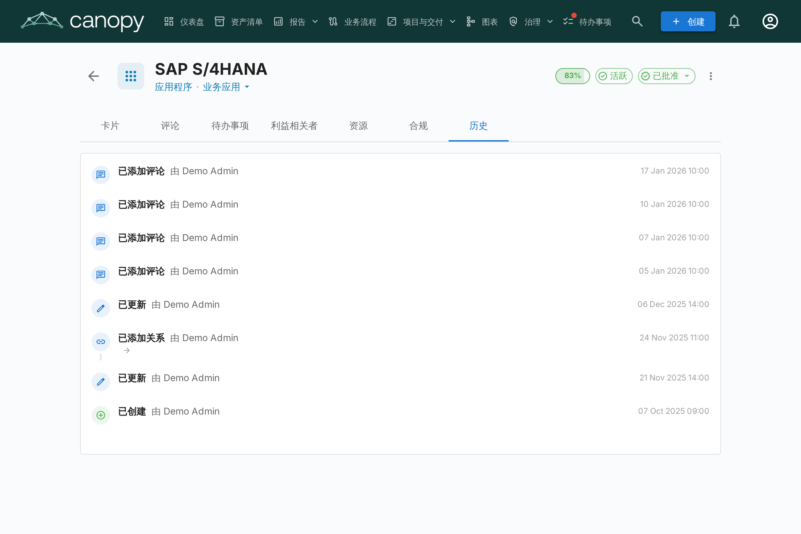Click the green plus icon for 已创建
The height and width of the screenshot is (534, 801).
[101, 415]
